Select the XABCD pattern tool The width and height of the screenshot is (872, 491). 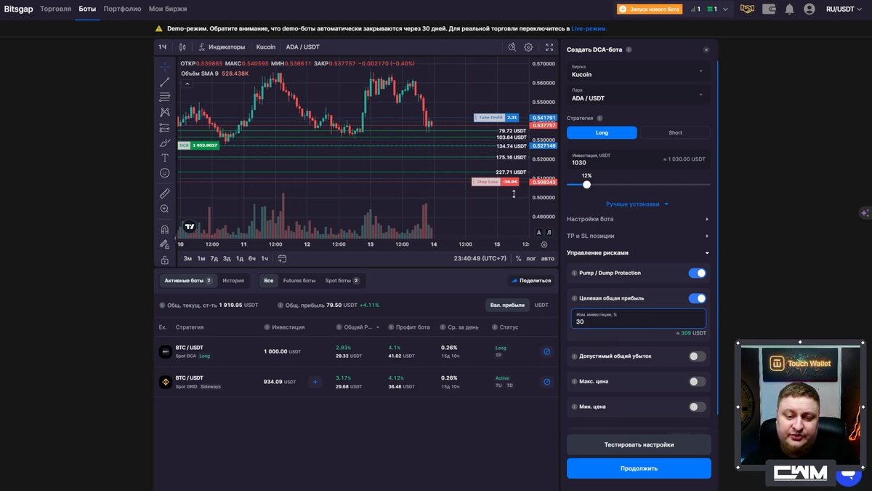tap(165, 112)
